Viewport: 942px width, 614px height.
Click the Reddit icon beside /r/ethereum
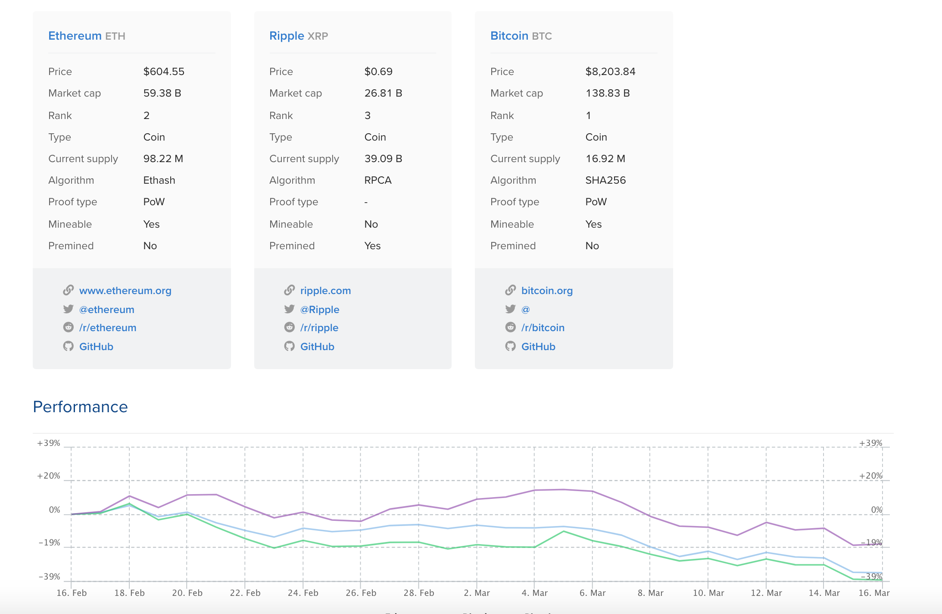(68, 327)
